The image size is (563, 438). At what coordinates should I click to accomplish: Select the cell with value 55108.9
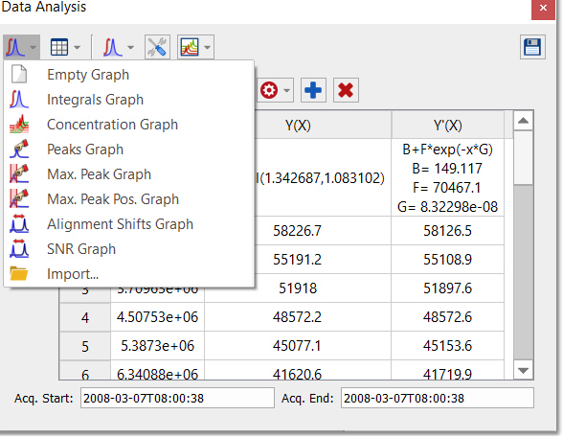pos(448,260)
